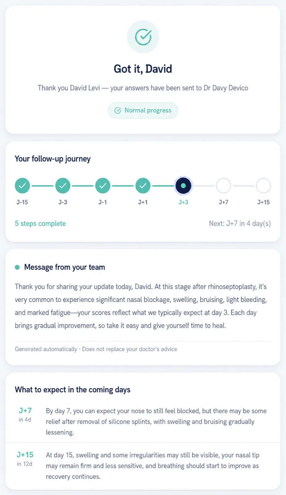Click the green dot beside Message from your team
The image size is (286, 495).
(17, 267)
